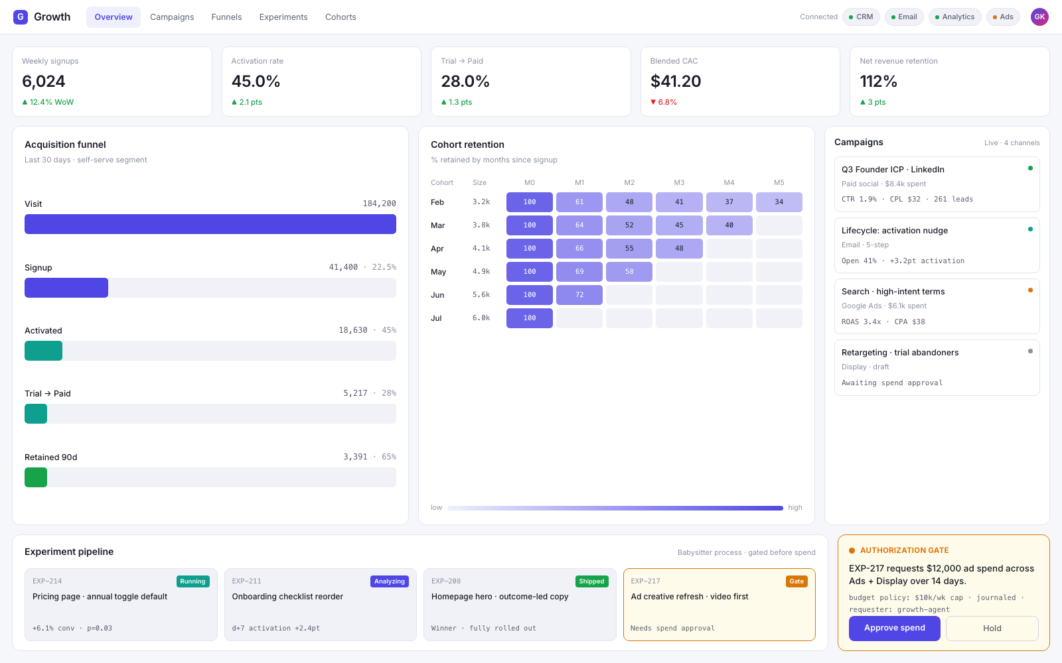Click Q3 Founder ICP green status dot
Viewport: 1062px width, 663px height.
click(x=1030, y=168)
